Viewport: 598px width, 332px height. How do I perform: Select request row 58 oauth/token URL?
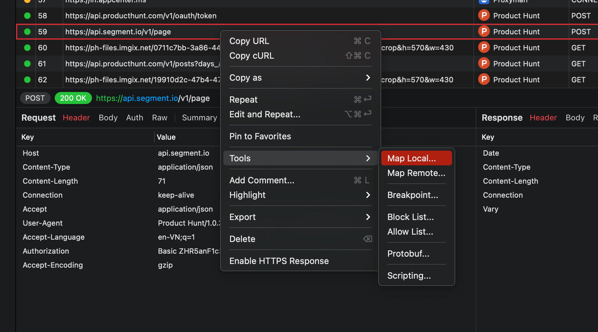pos(141,16)
